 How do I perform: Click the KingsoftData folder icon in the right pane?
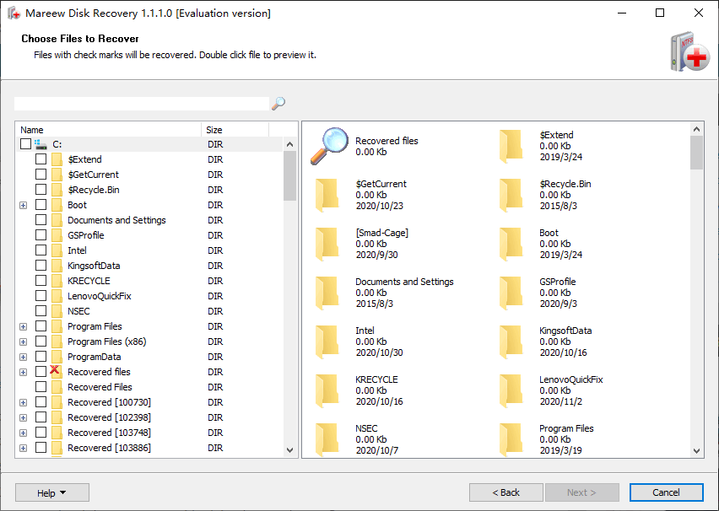(x=511, y=342)
